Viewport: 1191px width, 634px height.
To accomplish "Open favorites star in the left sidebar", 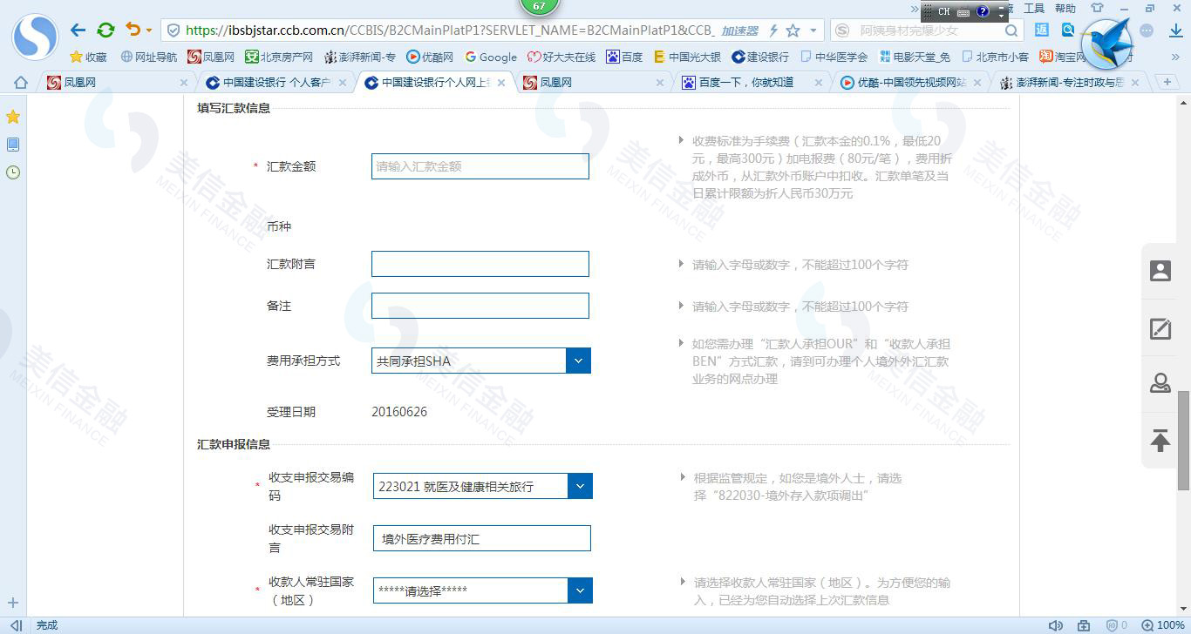I will click(12, 116).
